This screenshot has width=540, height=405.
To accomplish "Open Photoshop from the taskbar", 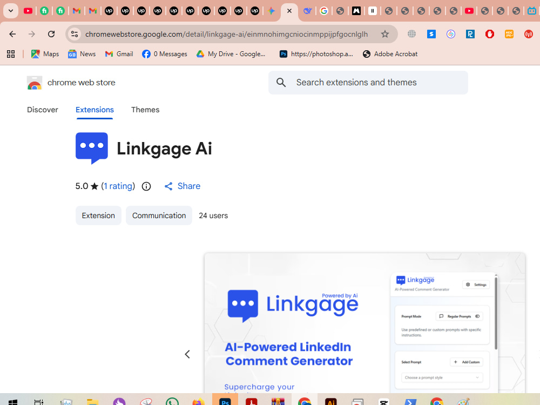I will (225, 401).
